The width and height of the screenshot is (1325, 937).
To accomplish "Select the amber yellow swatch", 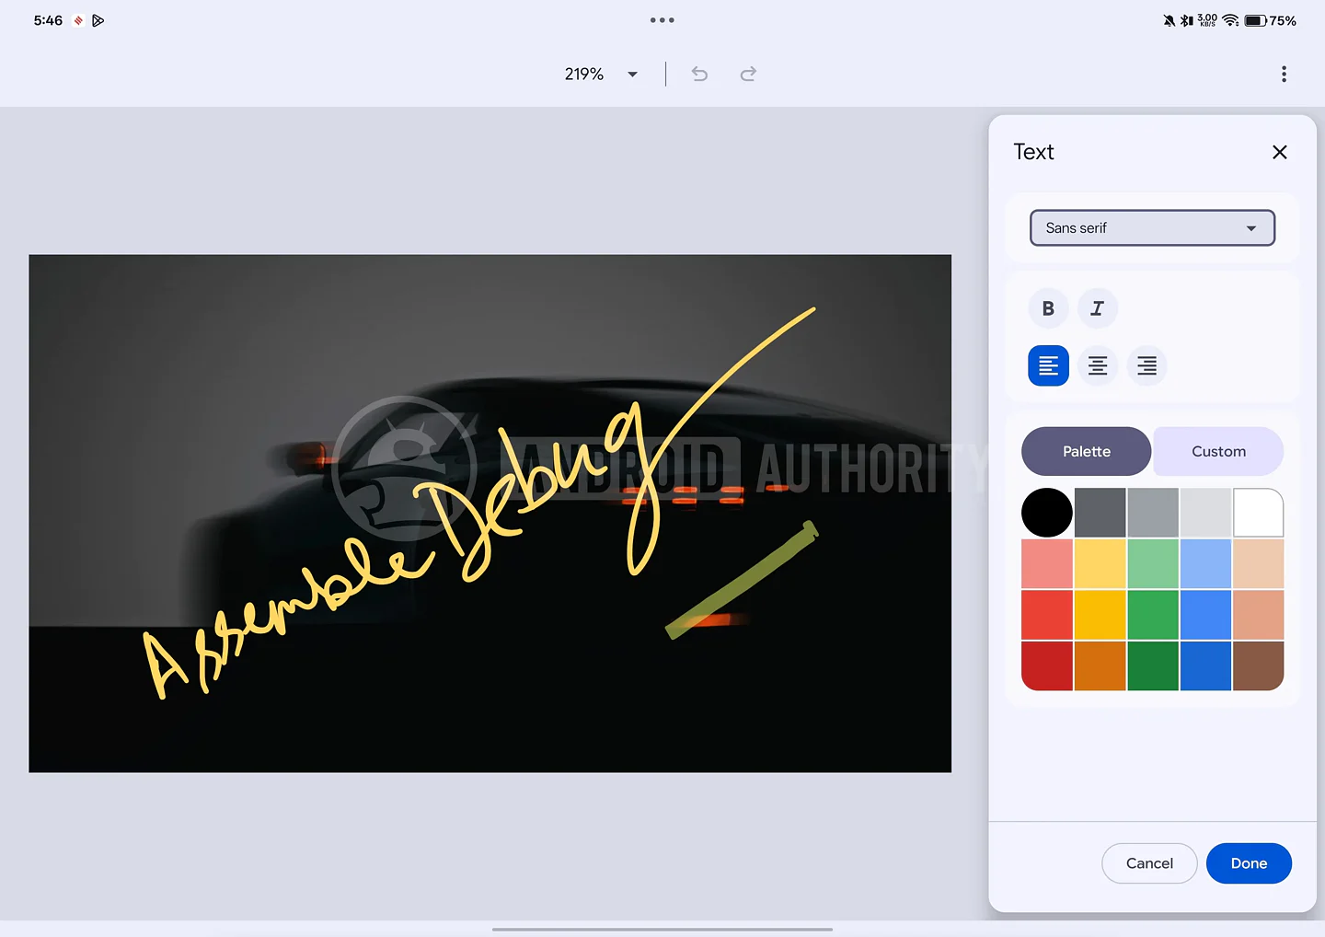I will [x=1100, y=615].
